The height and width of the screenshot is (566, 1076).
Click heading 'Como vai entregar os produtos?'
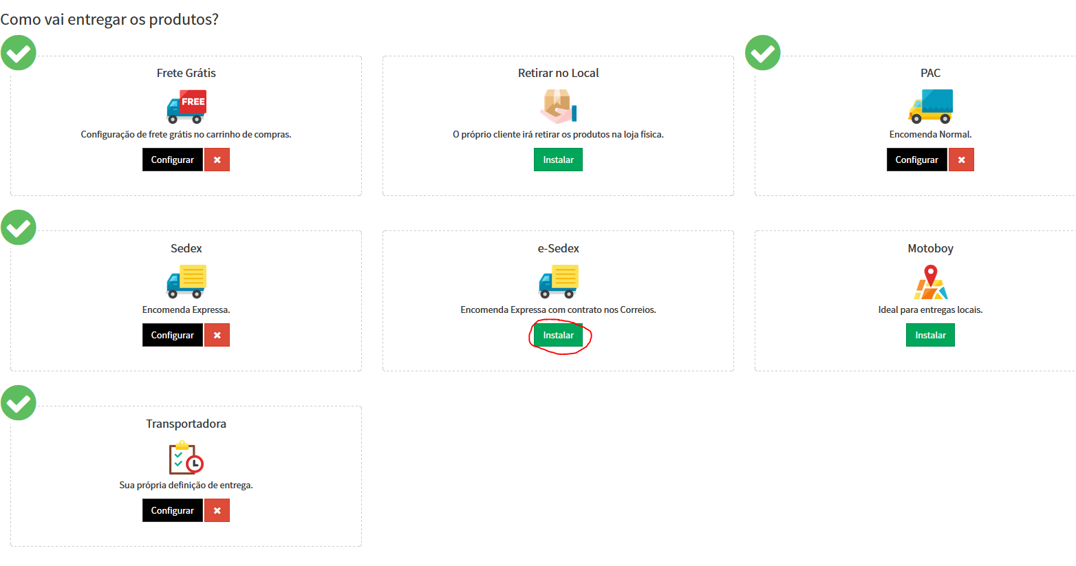[109, 19]
